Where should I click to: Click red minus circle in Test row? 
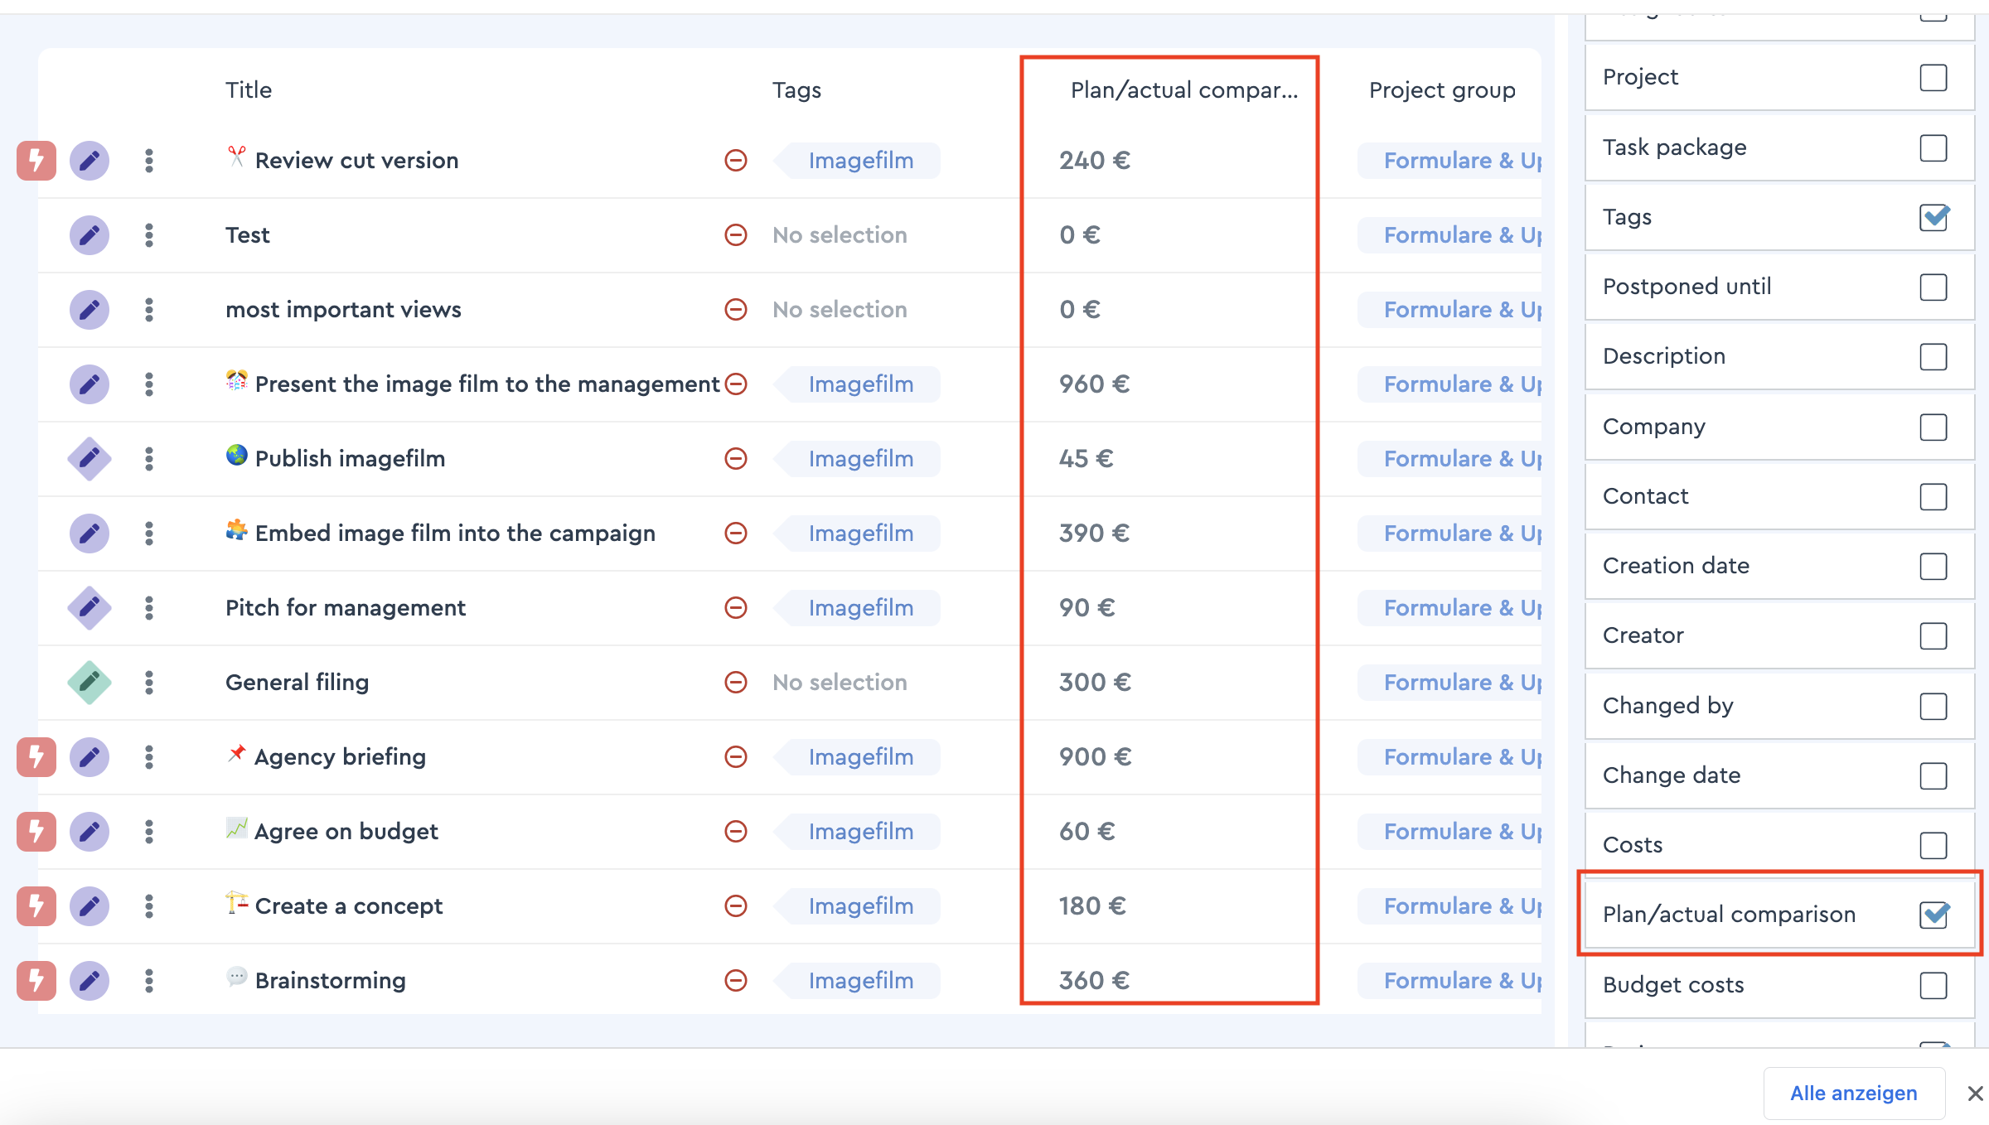click(736, 235)
